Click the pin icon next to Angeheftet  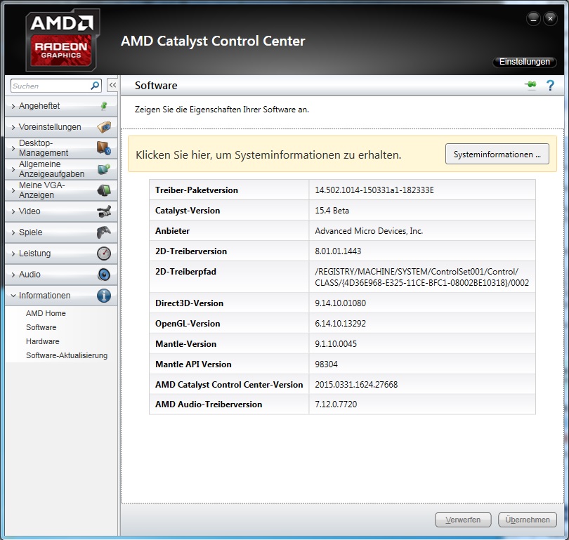point(104,106)
